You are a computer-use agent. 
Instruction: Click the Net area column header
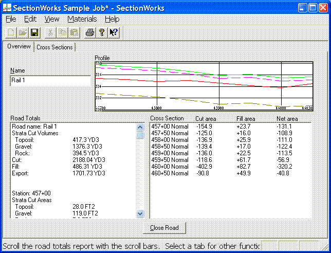pos(287,119)
